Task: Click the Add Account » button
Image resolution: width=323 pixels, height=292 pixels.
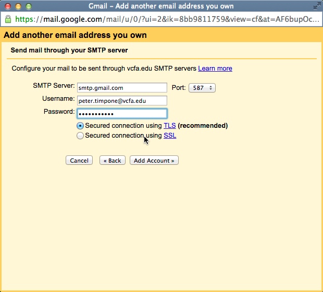Action: 154,160
